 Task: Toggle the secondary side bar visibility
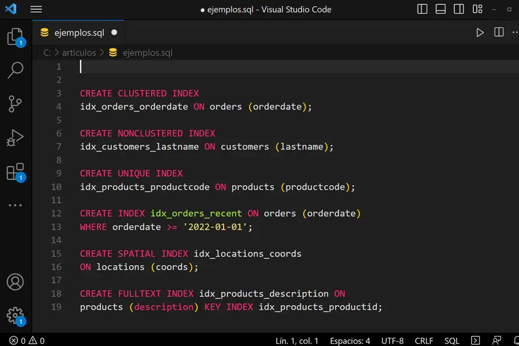click(x=459, y=9)
